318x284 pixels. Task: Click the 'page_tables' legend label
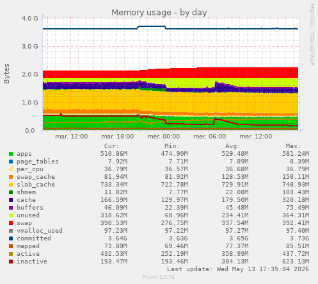pos(38,162)
